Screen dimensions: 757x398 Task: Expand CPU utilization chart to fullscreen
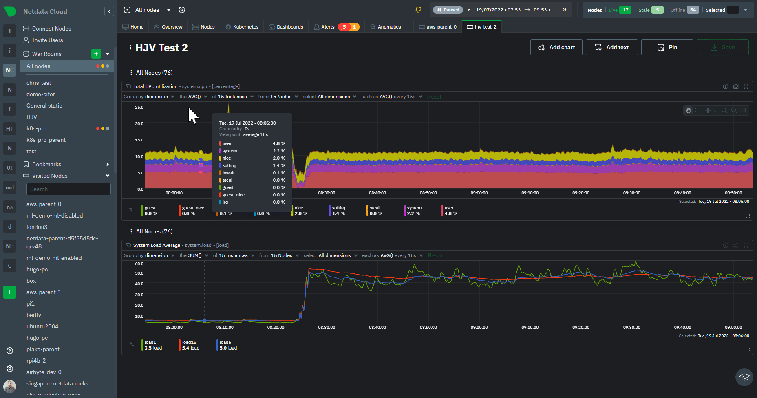click(x=746, y=86)
